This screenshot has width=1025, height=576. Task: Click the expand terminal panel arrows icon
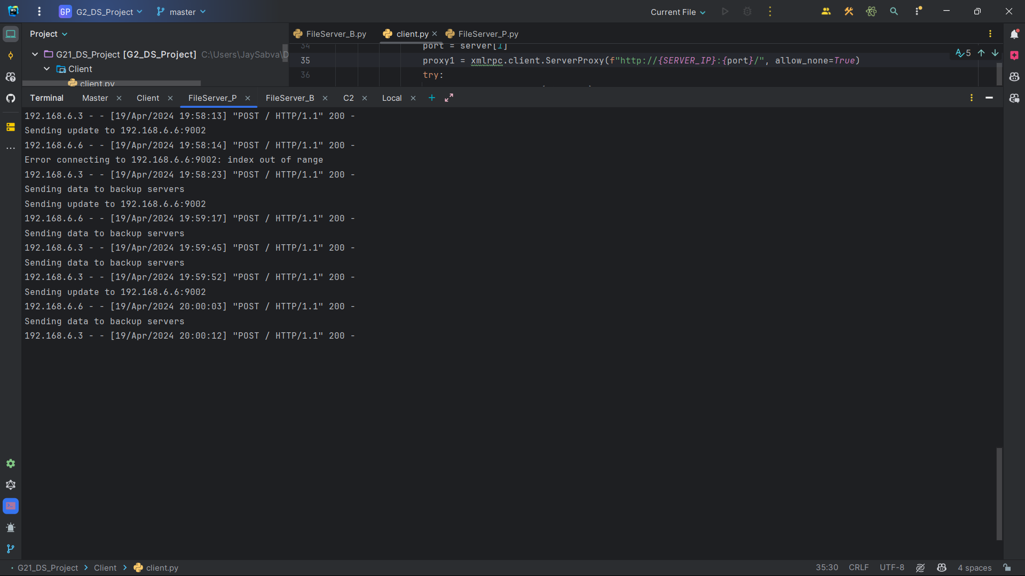click(449, 98)
